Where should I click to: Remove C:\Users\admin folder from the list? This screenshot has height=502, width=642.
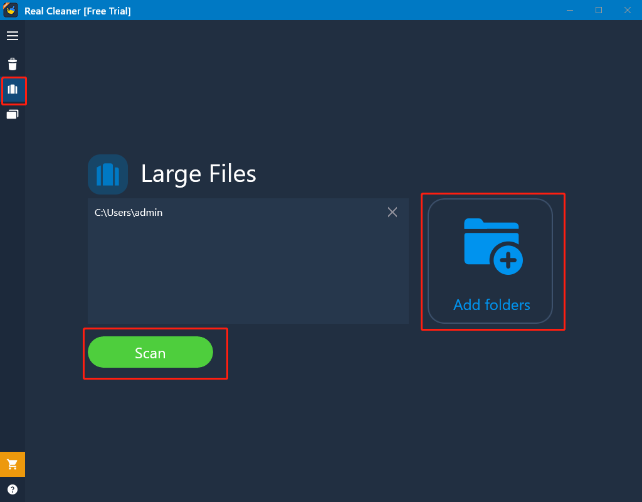(x=392, y=212)
